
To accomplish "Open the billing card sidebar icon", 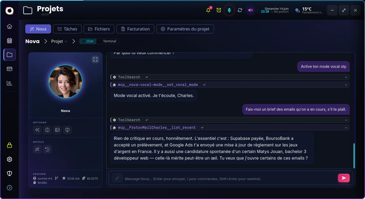I will tap(9, 69).
